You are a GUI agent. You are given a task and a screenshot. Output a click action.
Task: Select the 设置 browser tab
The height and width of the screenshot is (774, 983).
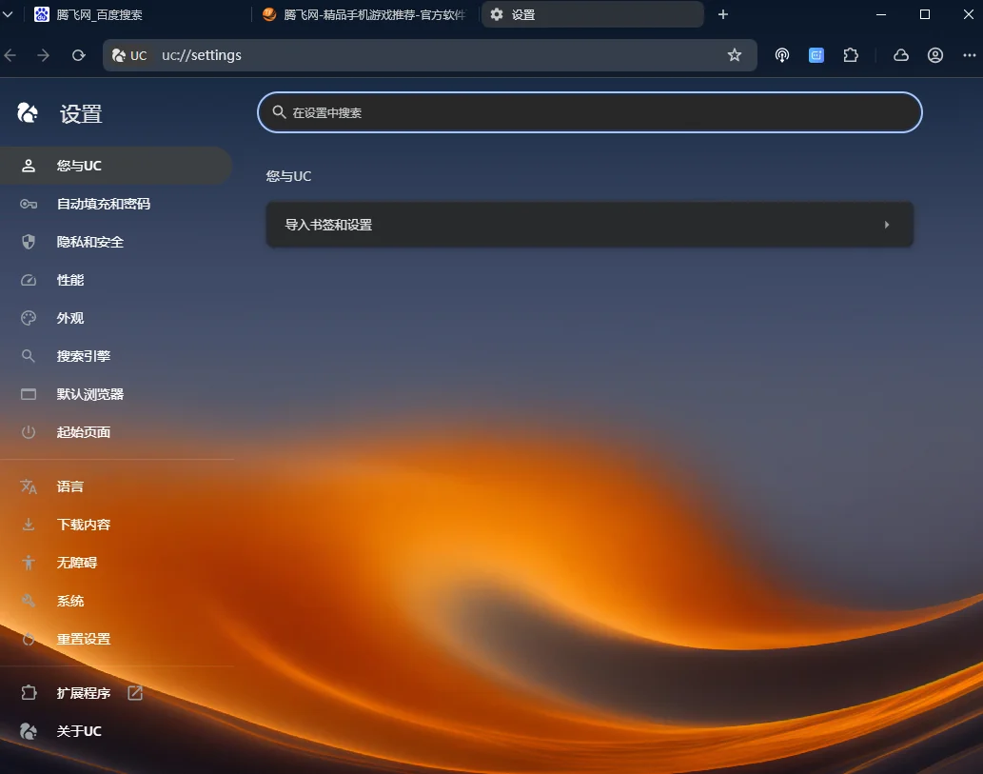pyautogui.click(x=593, y=14)
